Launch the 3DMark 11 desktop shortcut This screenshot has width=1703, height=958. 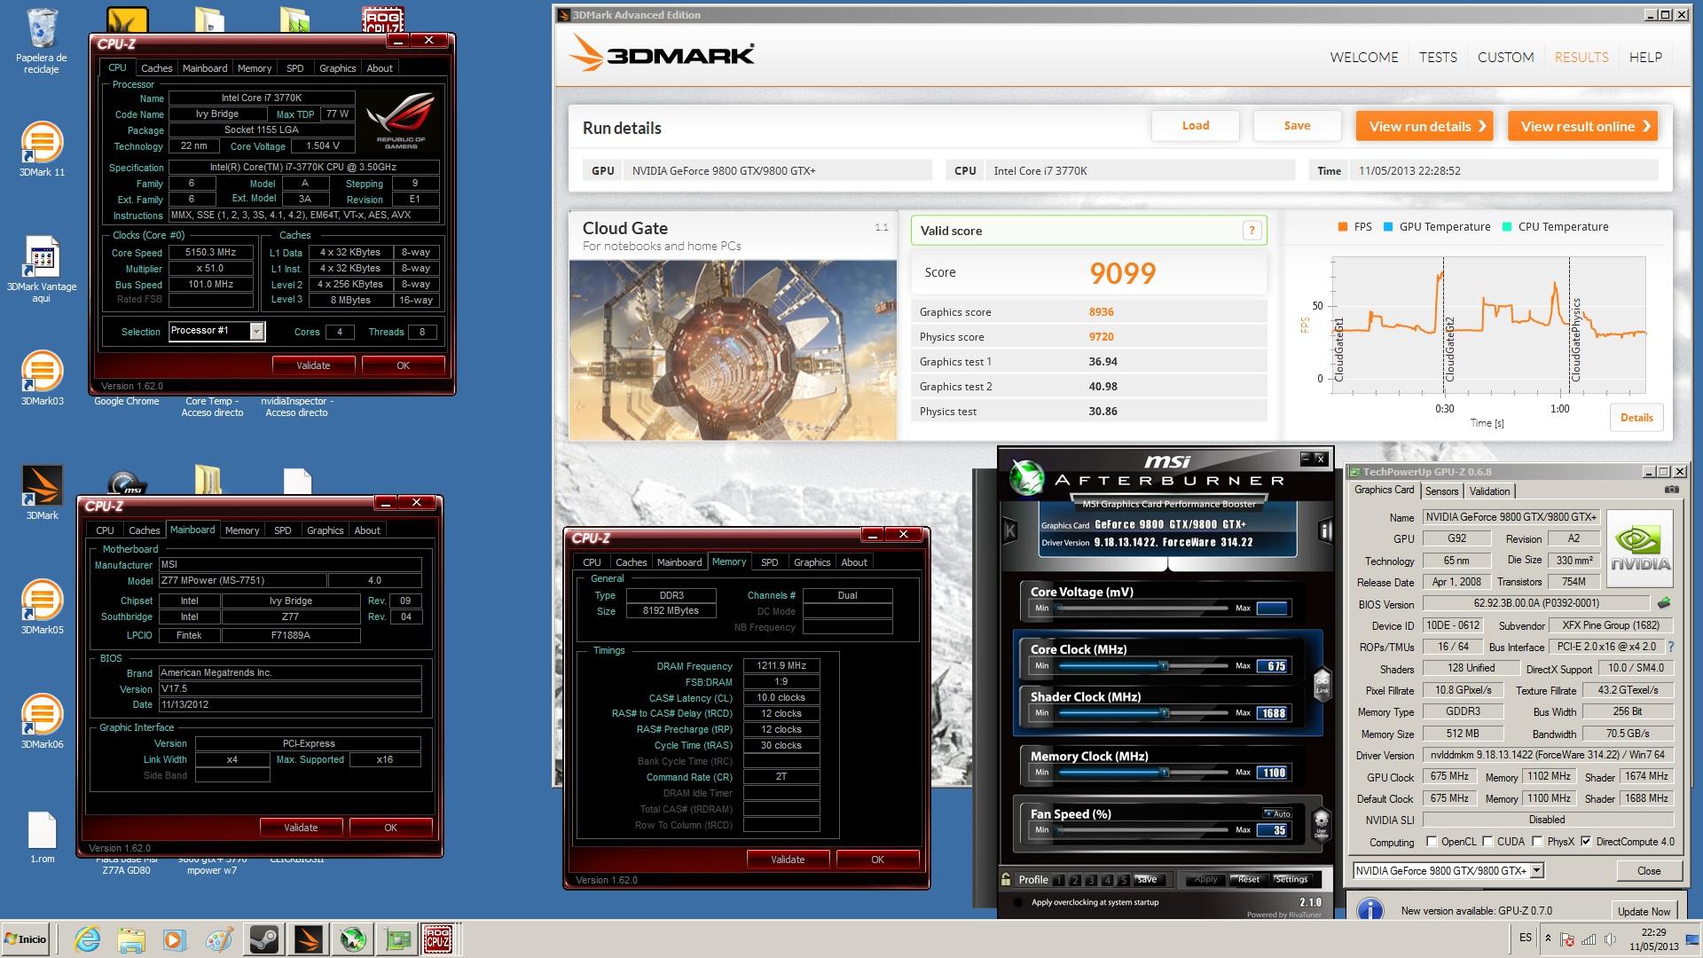point(42,148)
